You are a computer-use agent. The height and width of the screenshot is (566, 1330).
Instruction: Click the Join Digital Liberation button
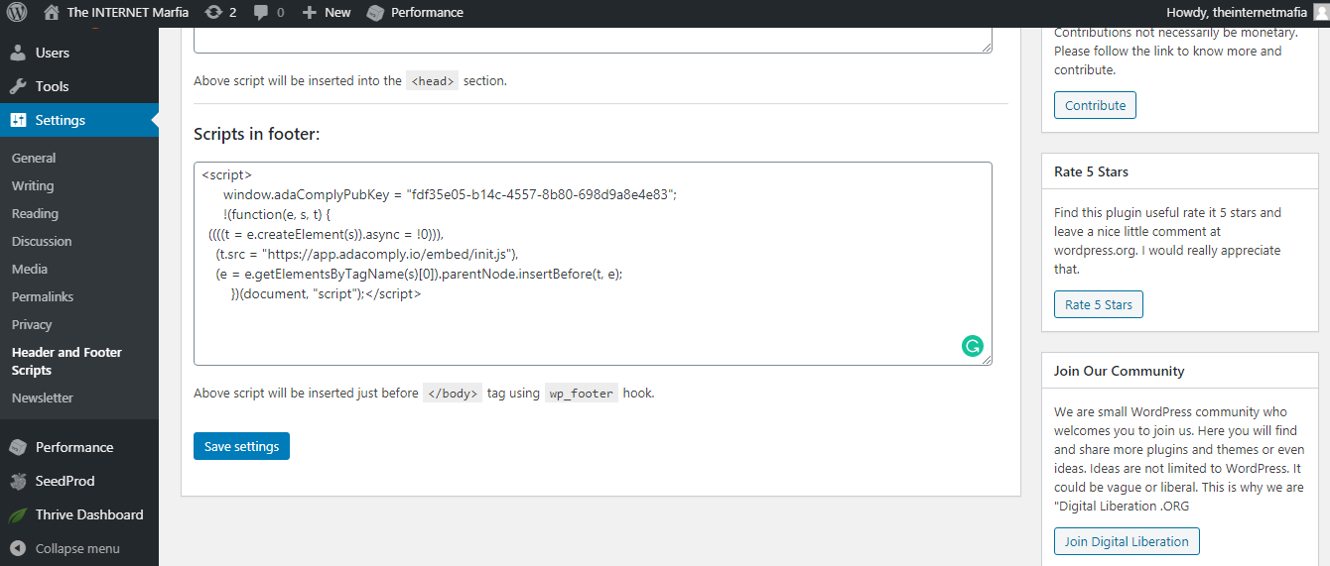[1127, 541]
